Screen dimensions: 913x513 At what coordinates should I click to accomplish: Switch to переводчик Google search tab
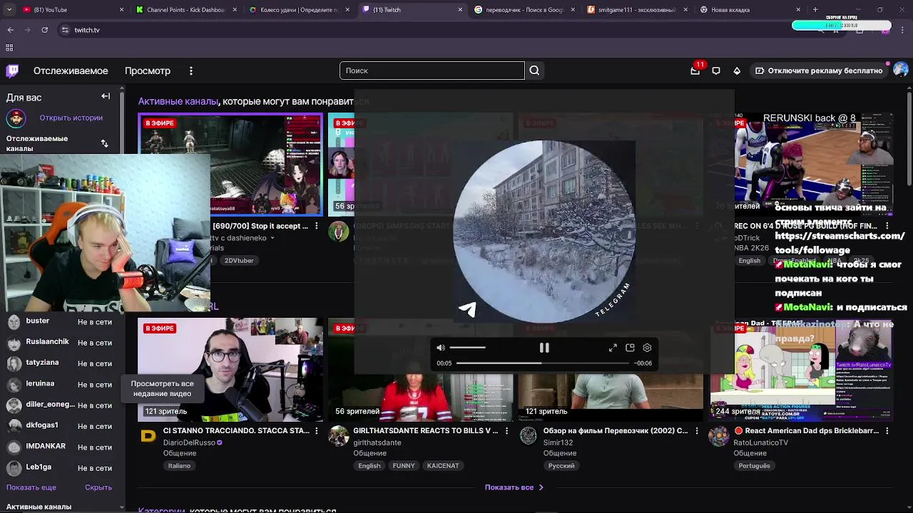524,10
